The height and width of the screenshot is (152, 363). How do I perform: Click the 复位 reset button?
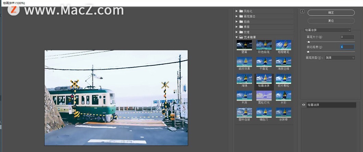pos(331,21)
